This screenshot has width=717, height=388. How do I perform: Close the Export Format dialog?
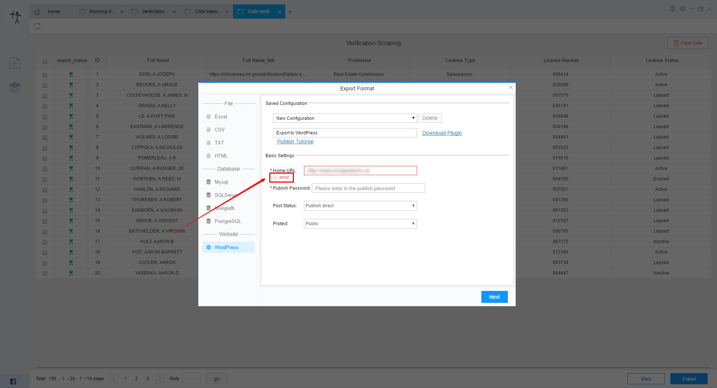coord(511,87)
